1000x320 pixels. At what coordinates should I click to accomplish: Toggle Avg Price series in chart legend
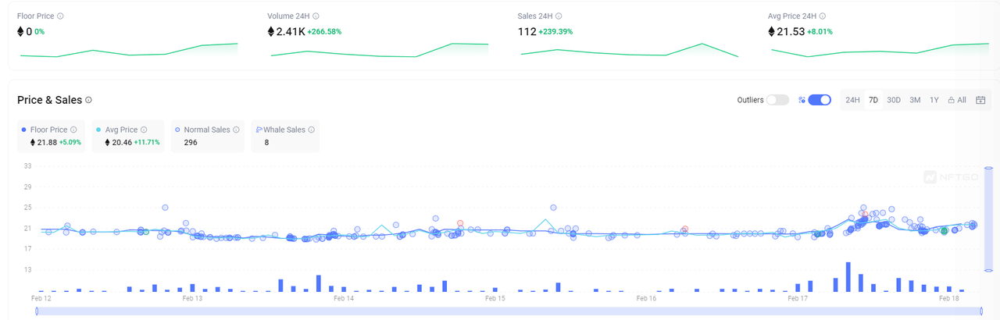[121, 130]
